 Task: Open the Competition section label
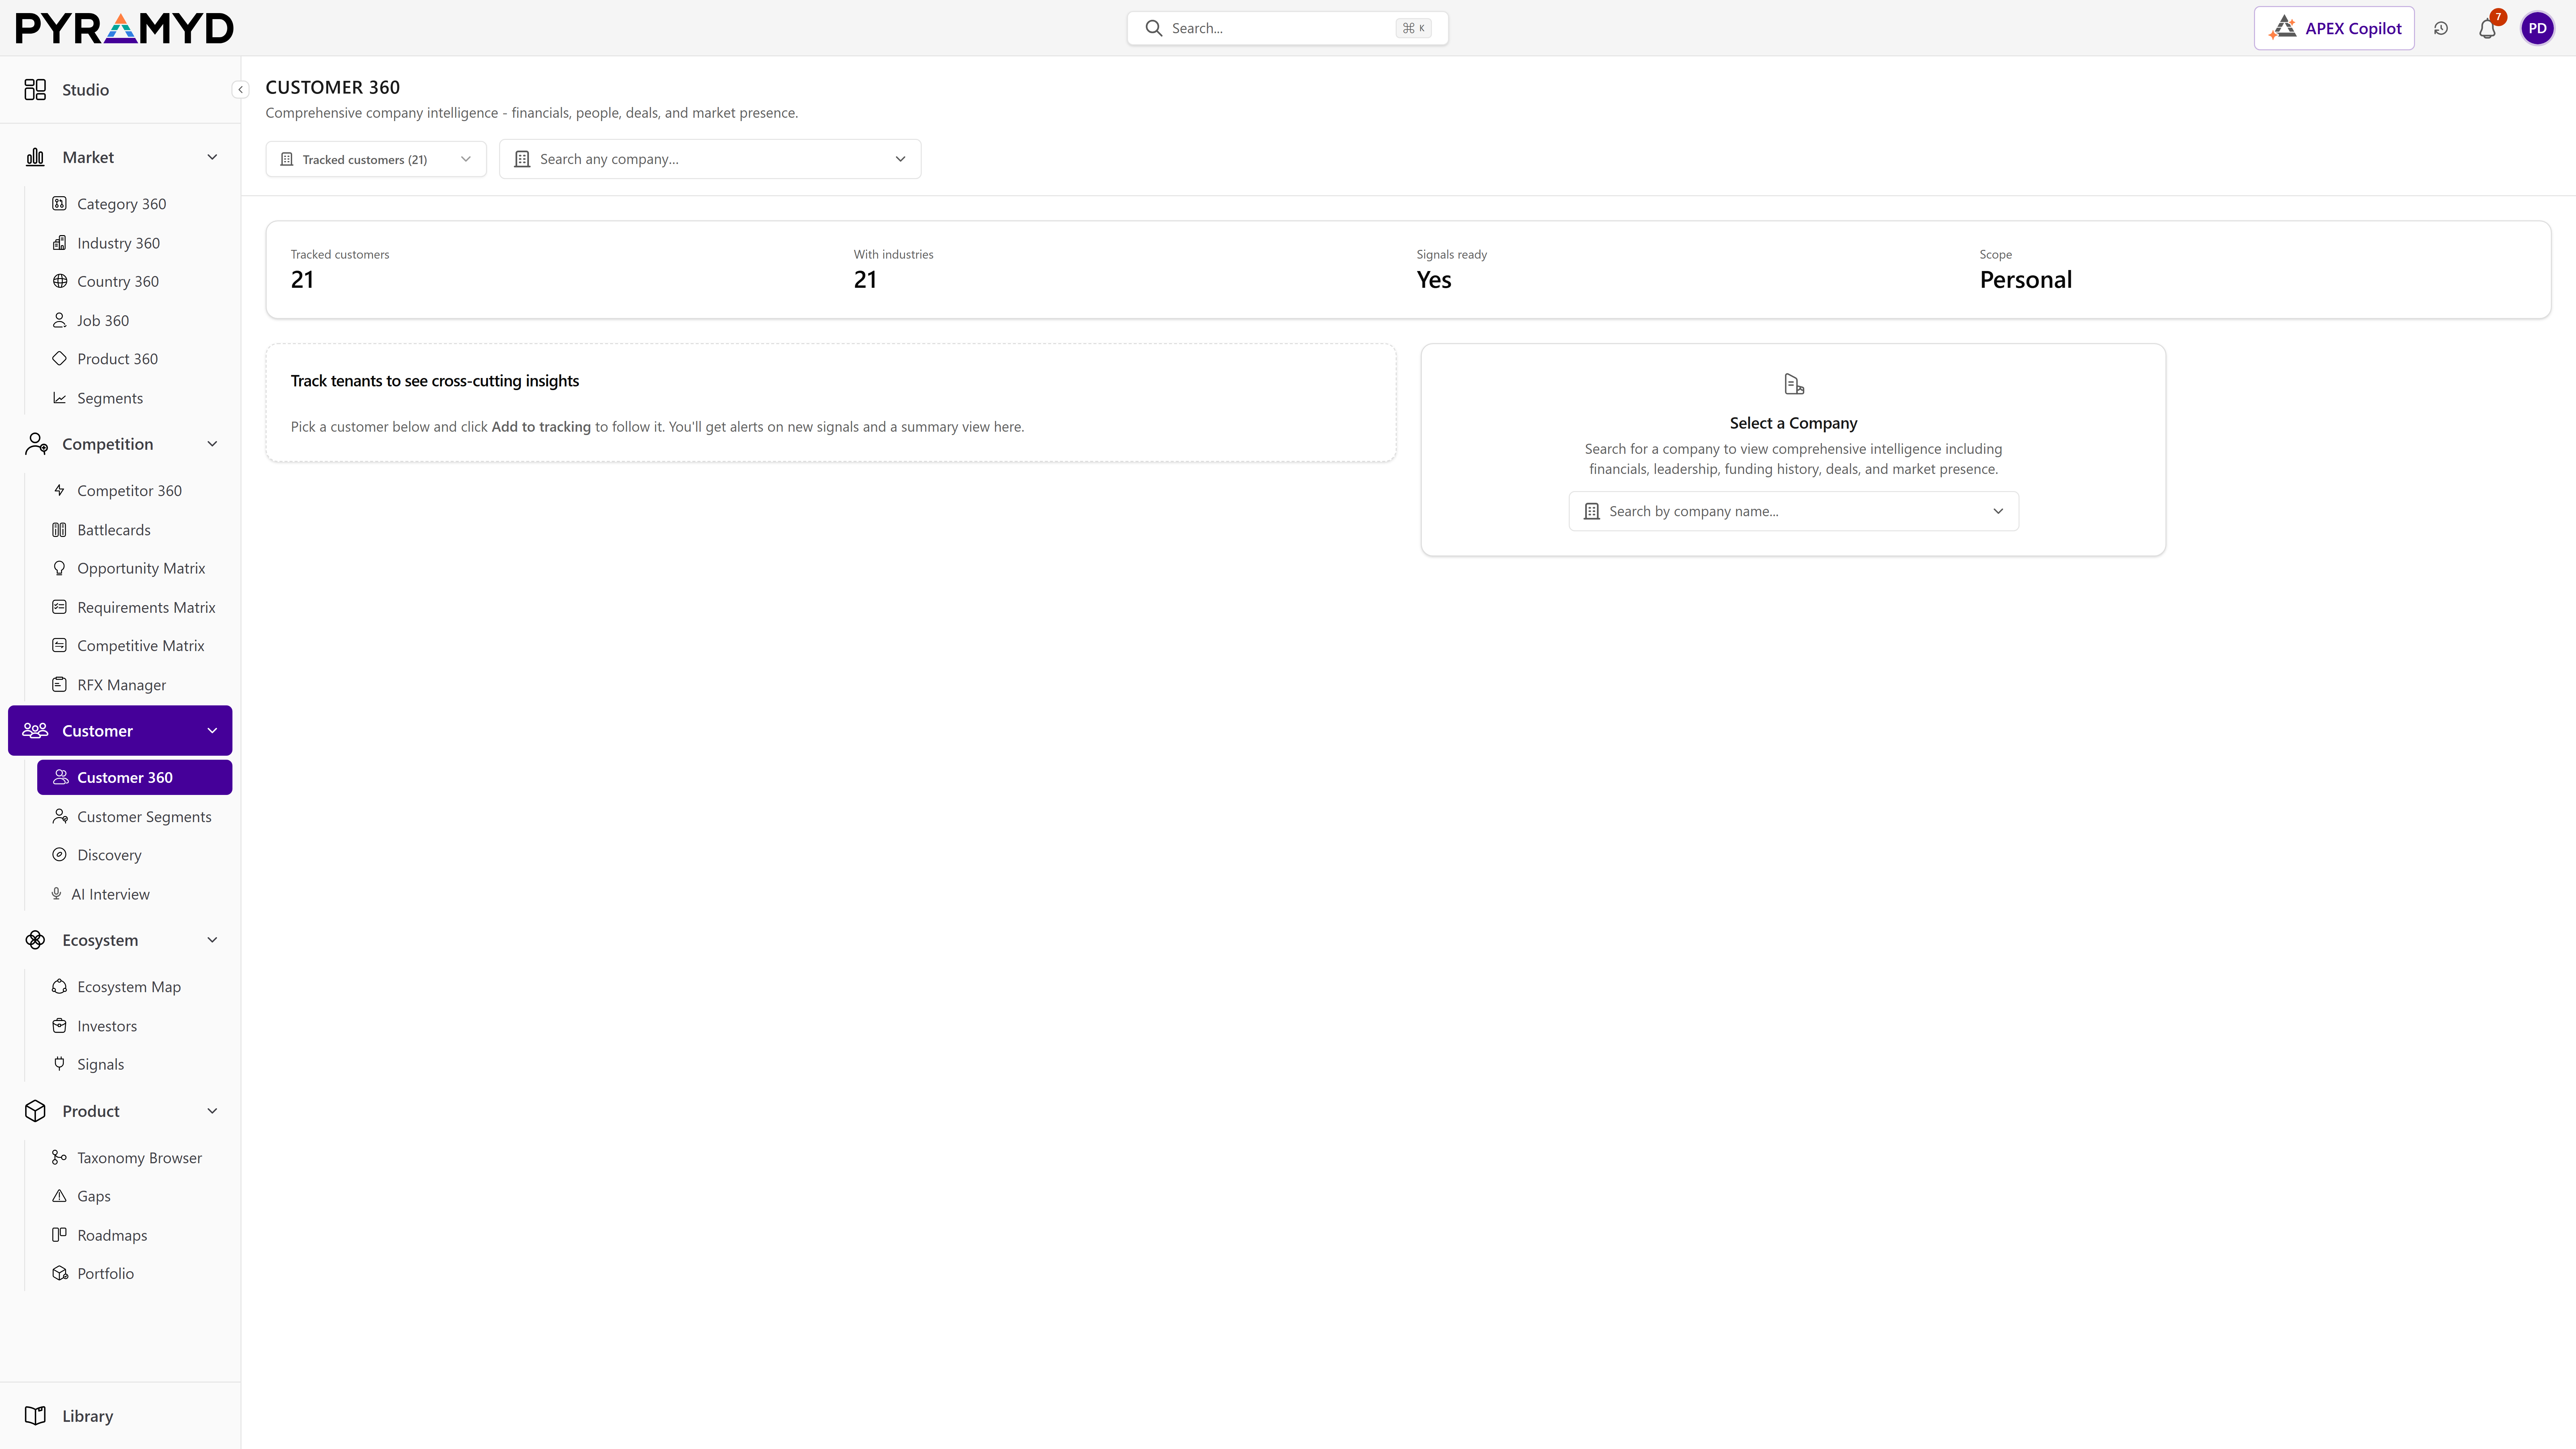(108, 444)
